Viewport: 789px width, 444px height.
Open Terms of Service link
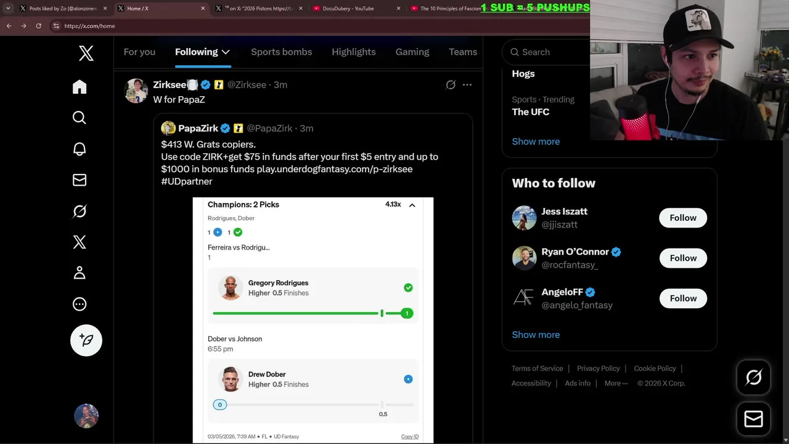[537, 368]
